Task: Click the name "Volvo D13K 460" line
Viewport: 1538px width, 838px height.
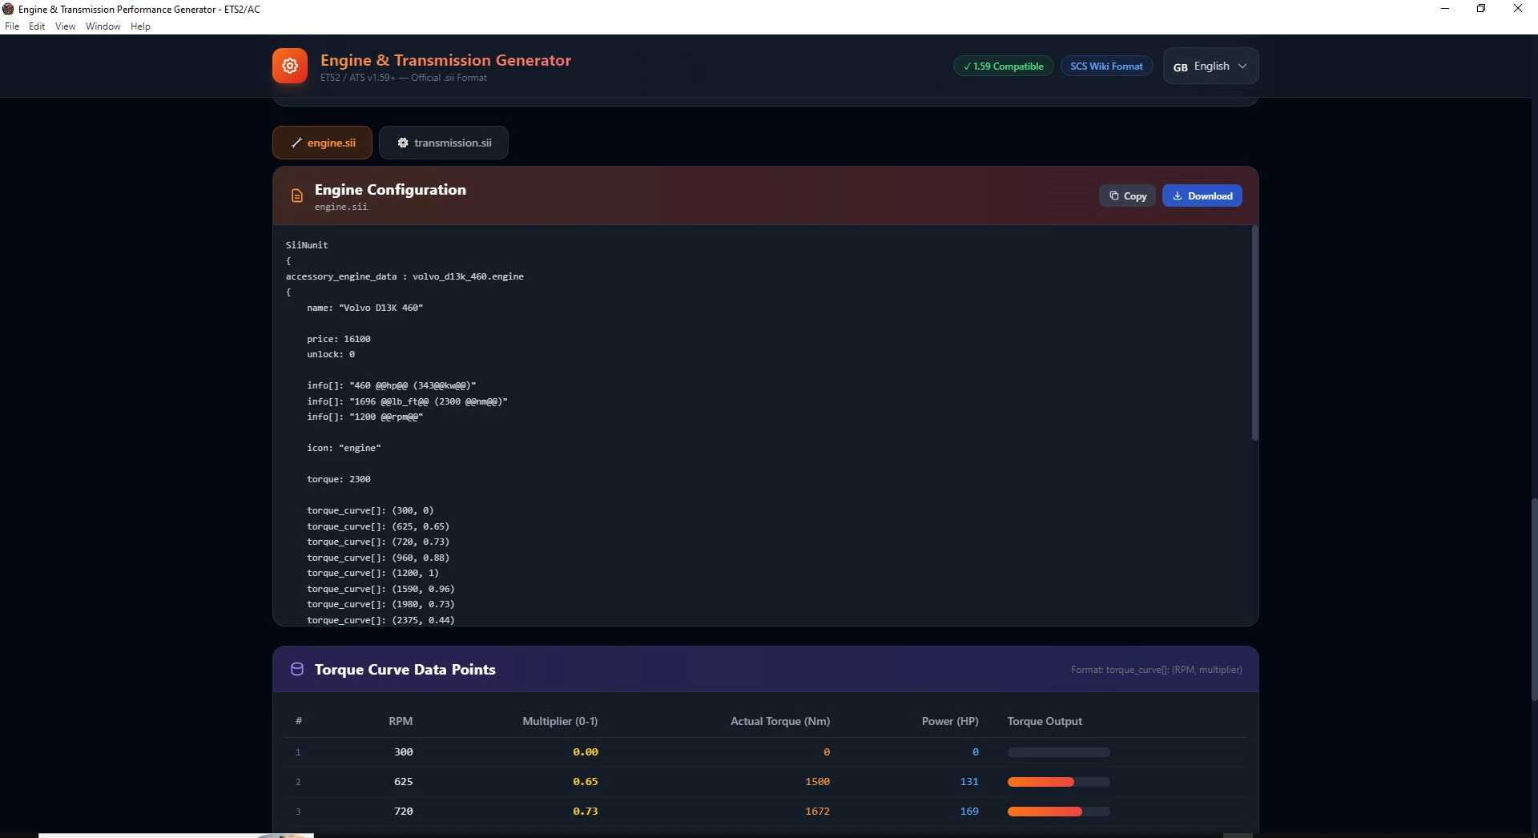Action: 365,308
